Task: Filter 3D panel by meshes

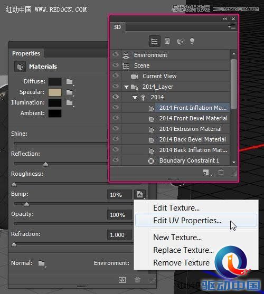Action: (x=167, y=41)
